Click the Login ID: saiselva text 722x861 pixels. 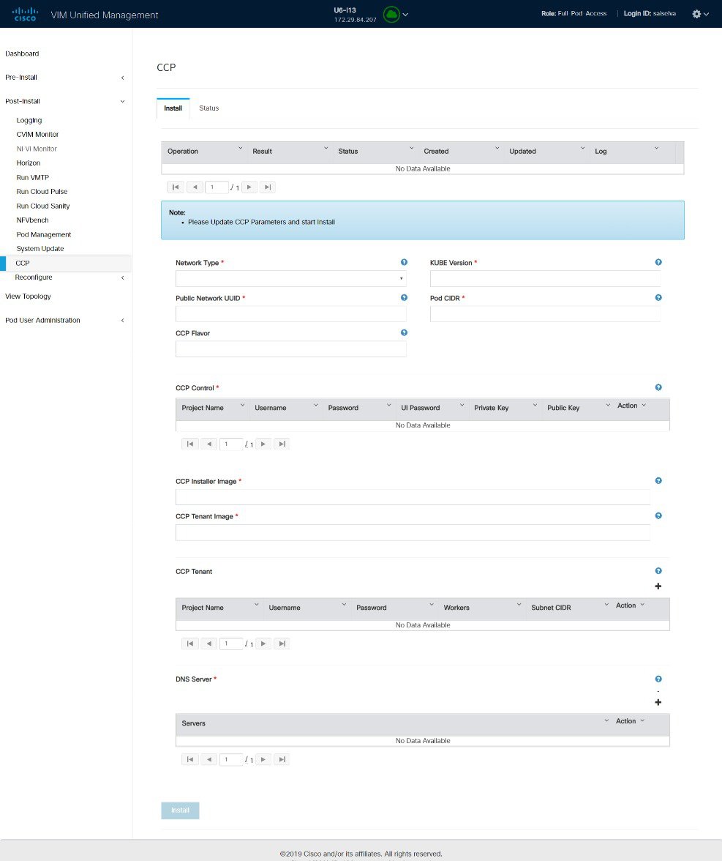pyautogui.click(x=650, y=13)
